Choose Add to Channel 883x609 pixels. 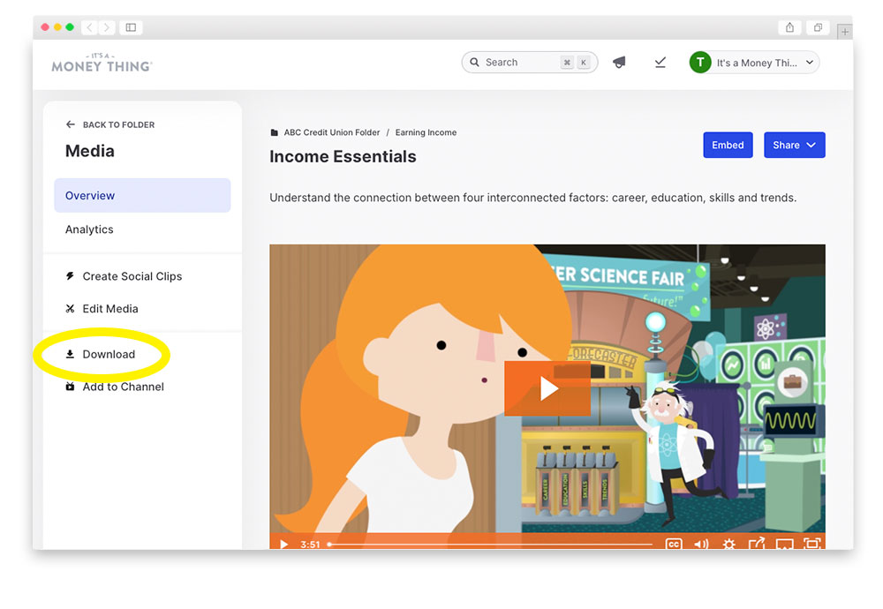115,387
